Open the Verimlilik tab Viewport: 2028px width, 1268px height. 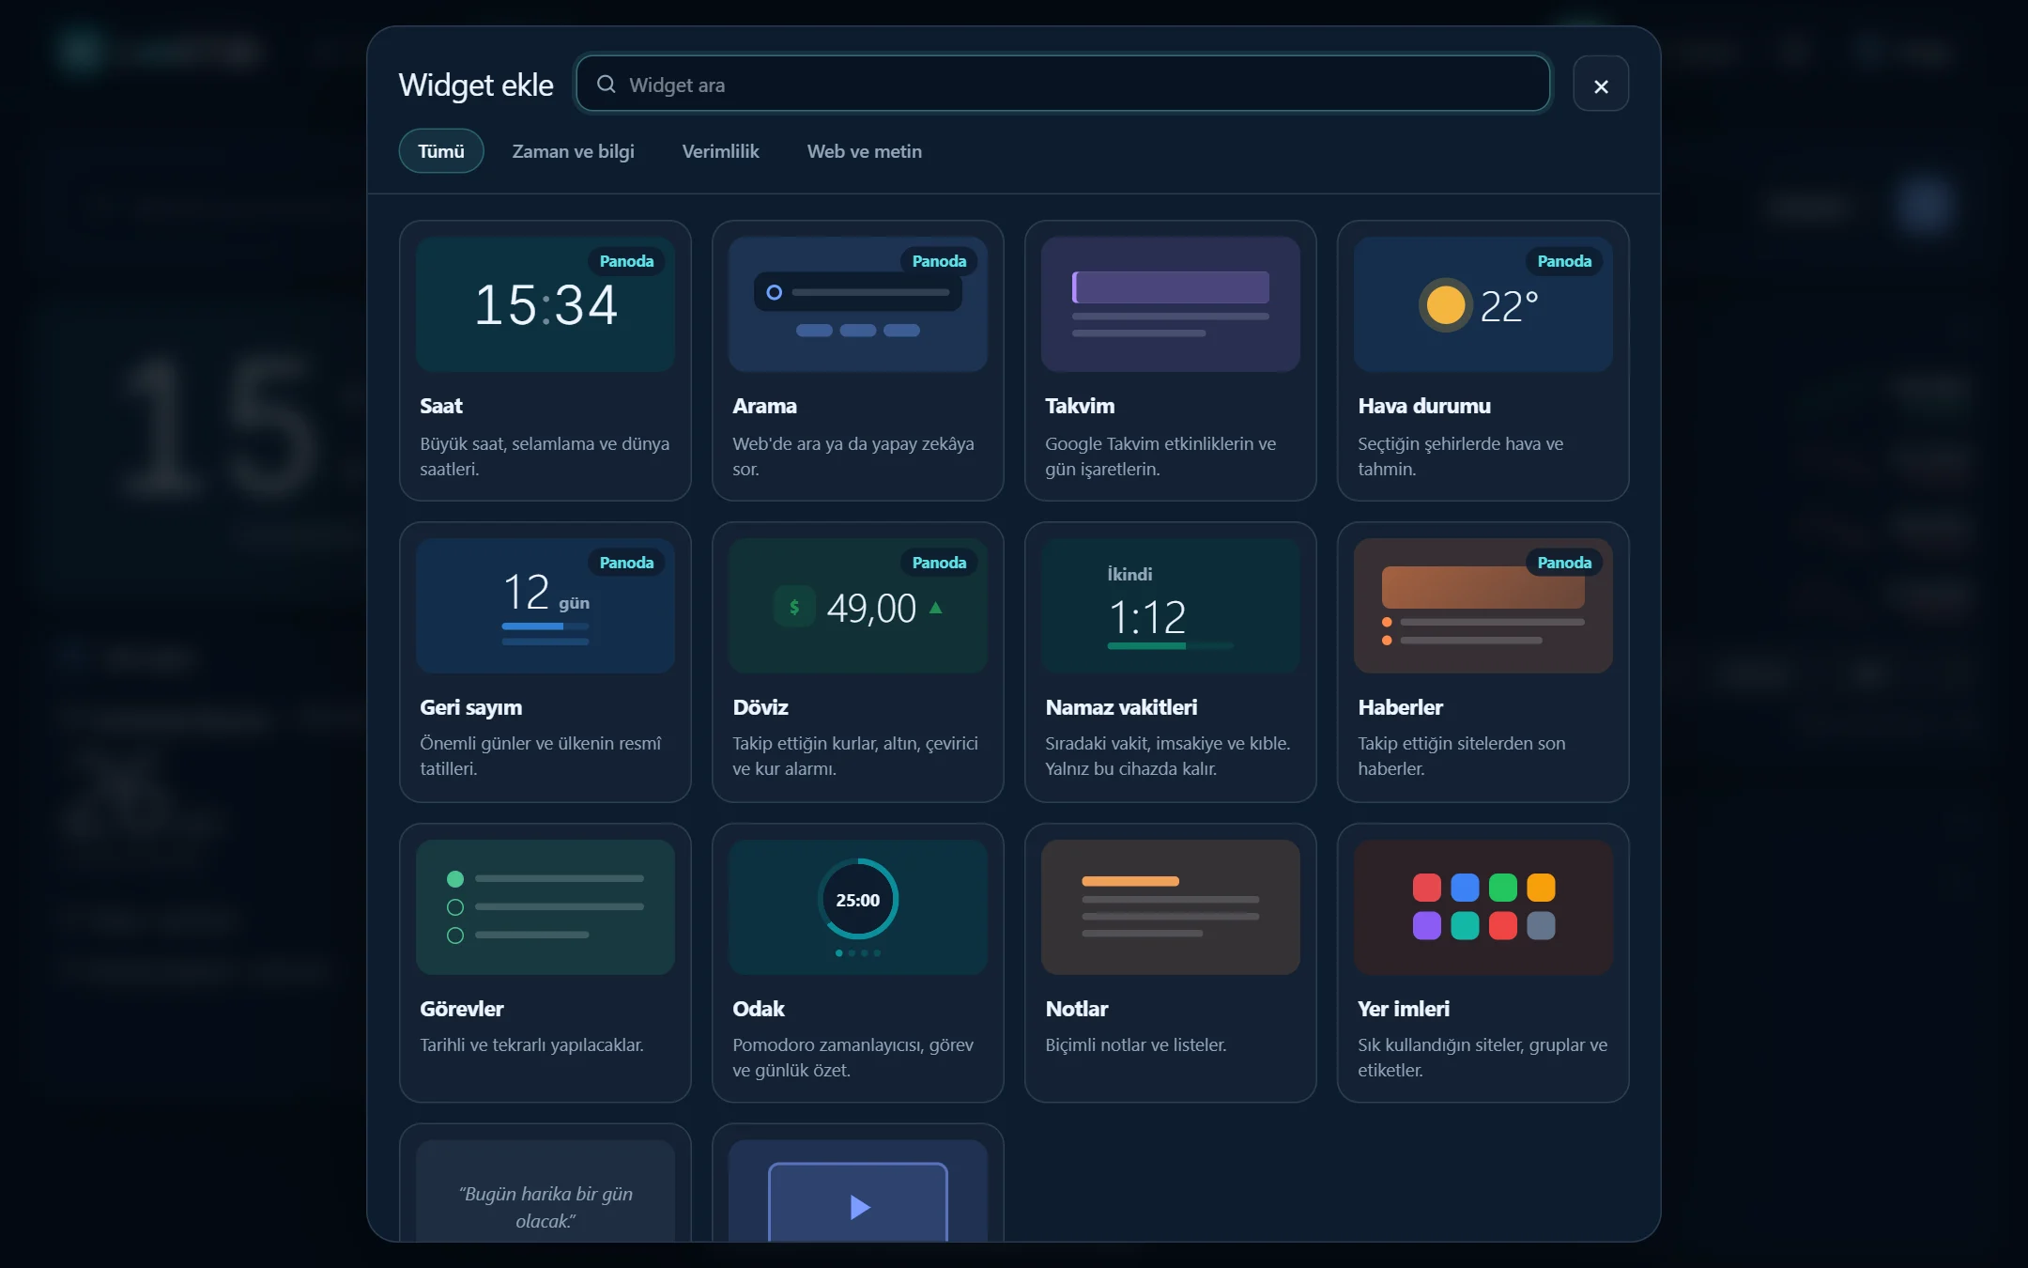tap(720, 151)
